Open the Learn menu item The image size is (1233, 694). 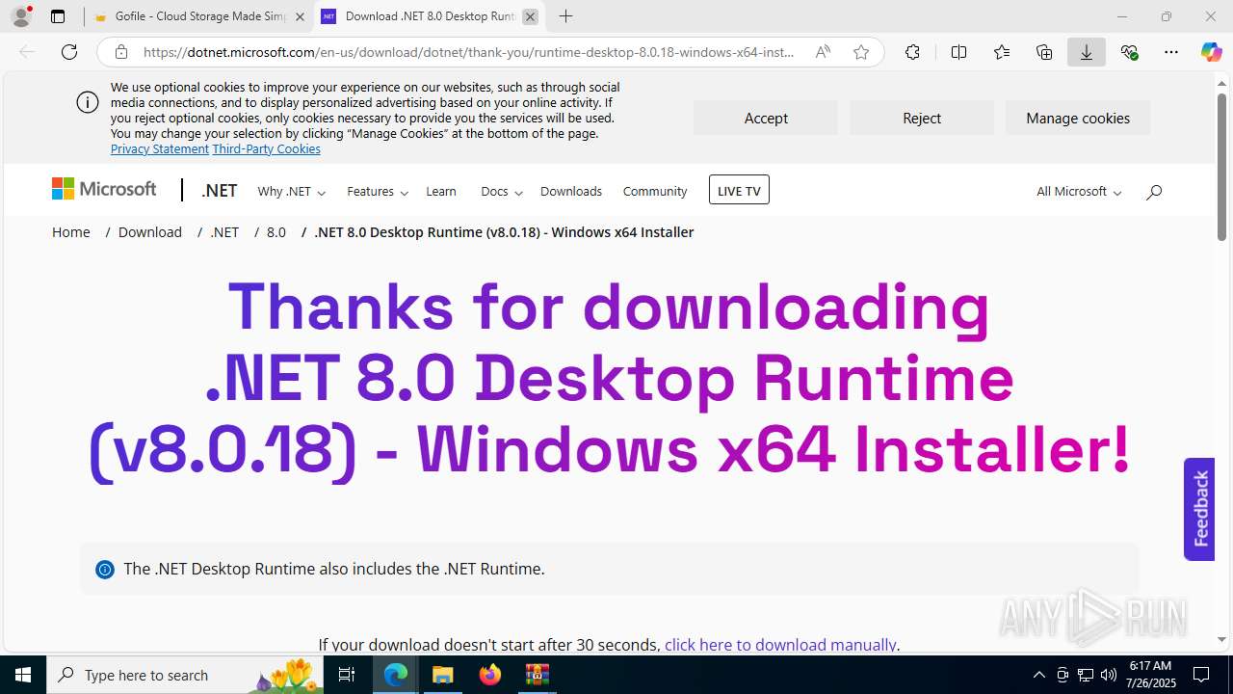pyautogui.click(x=441, y=192)
